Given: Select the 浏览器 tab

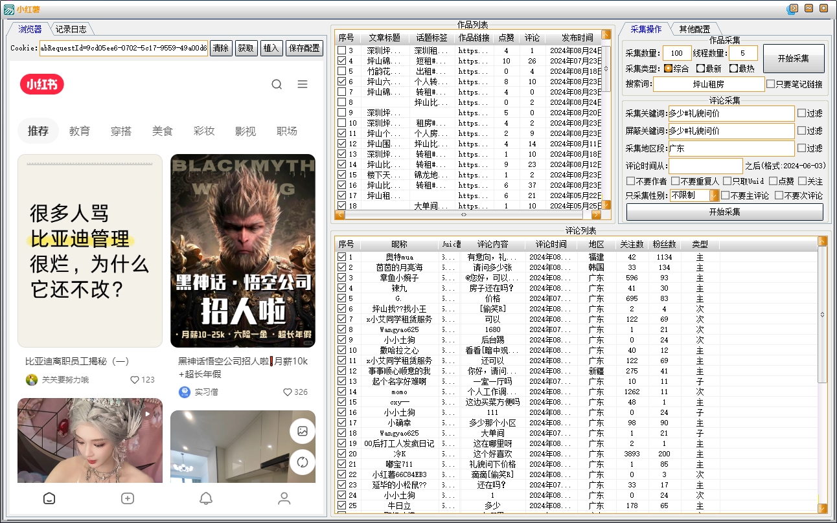Looking at the screenshot, I should (x=30, y=28).
